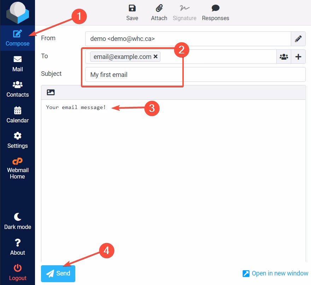Open the canned Responses panel
311x285 pixels.
[x=215, y=11]
